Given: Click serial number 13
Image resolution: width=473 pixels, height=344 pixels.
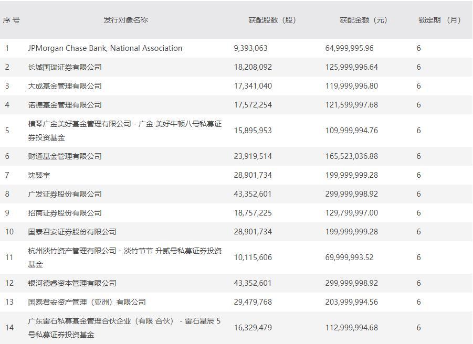Looking at the screenshot, I should pyautogui.click(x=9, y=302).
